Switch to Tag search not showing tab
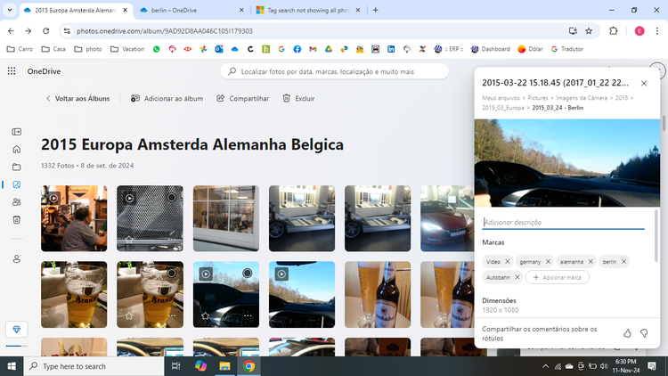This screenshot has height=376, width=668. tap(308, 10)
